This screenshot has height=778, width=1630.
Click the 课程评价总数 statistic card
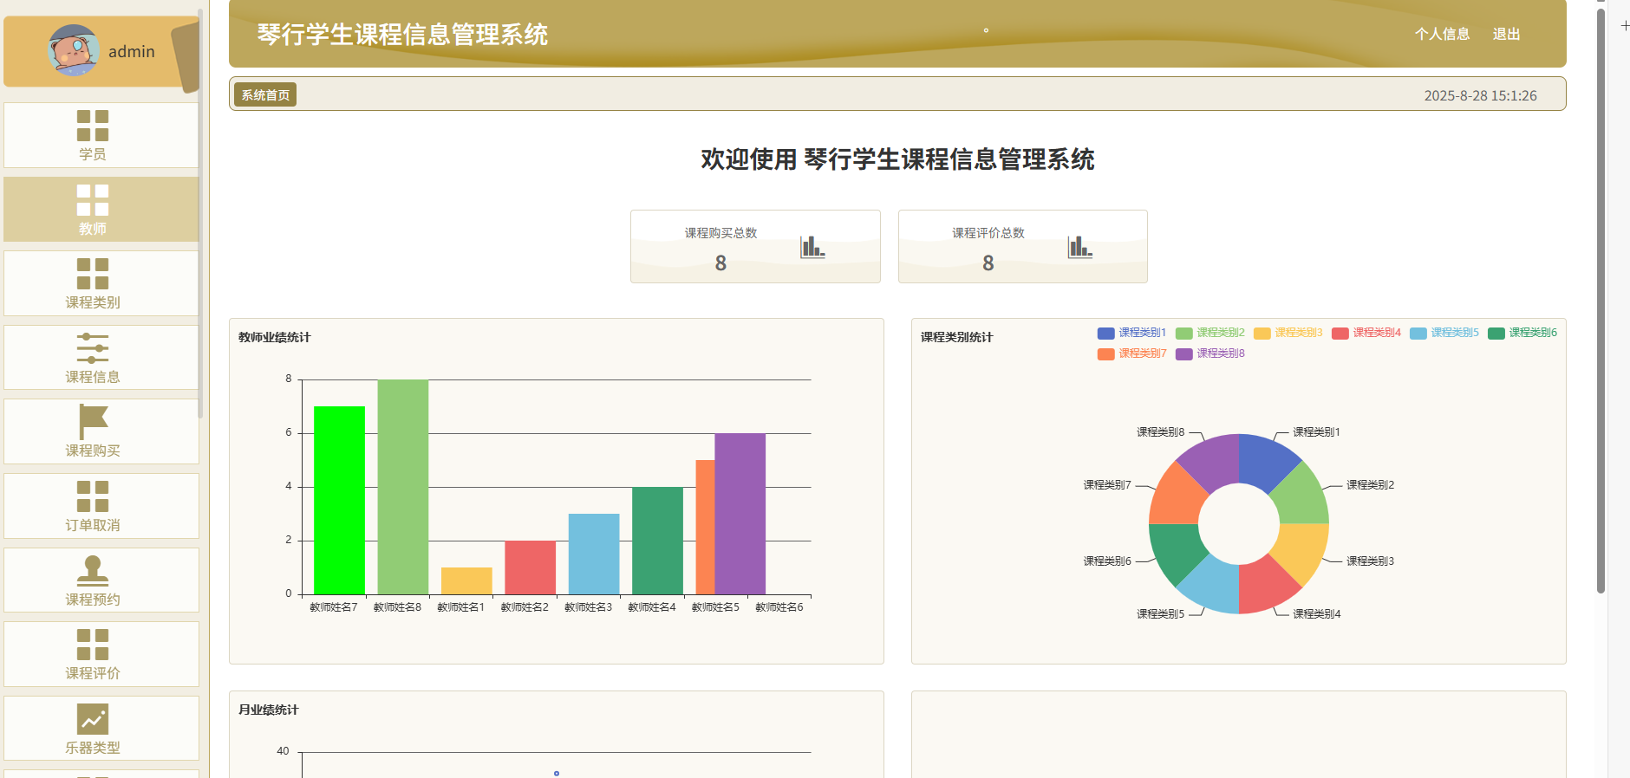1023,246
